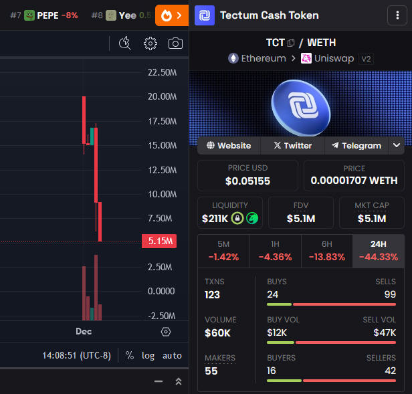Select the 5M timeframe tab
Screen dimensions: 412x394
223,252
